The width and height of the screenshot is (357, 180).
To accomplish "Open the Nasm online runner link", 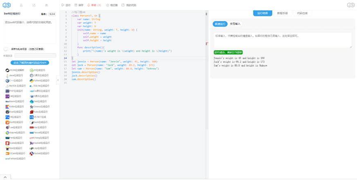I will point(15,101).
